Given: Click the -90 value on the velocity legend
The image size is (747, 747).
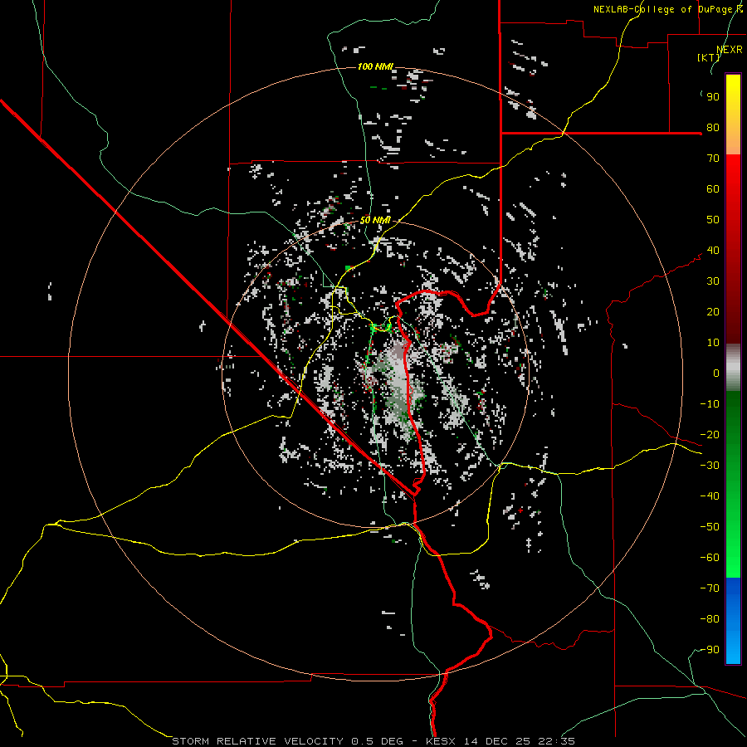Looking at the screenshot, I should point(710,650).
